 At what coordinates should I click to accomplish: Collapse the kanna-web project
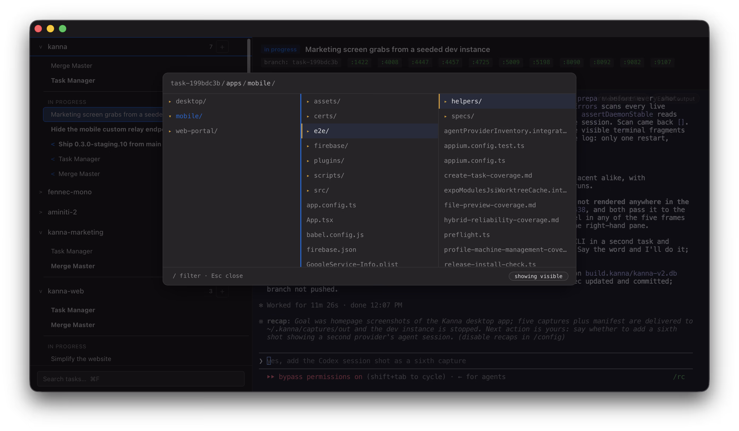click(x=41, y=291)
